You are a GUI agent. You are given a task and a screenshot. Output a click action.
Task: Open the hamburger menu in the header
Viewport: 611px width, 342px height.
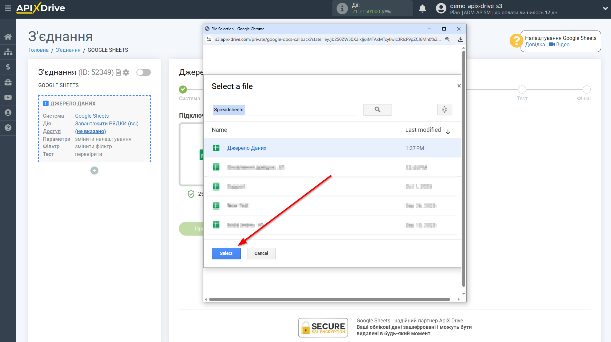tap(8, 8)
